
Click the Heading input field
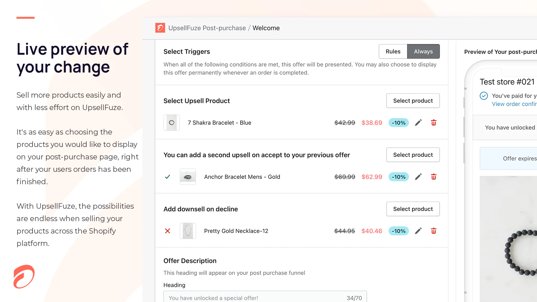point(265,297)
